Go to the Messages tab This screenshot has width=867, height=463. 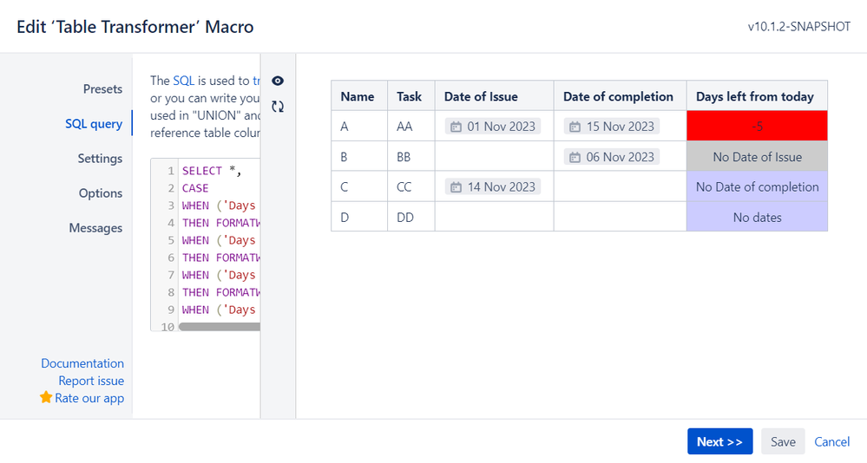click(x=95, y=228)
